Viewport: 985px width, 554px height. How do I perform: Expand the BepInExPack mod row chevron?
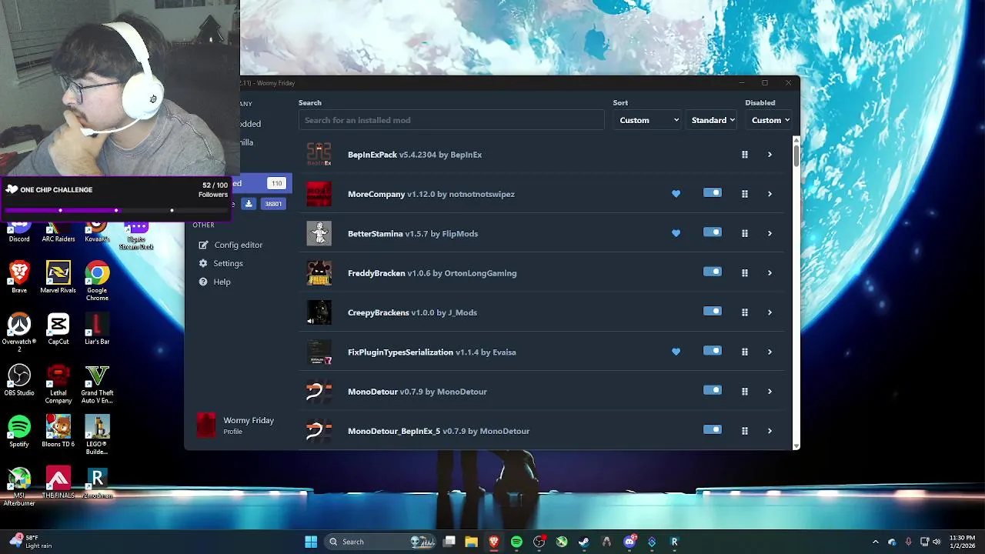point(770,155)
